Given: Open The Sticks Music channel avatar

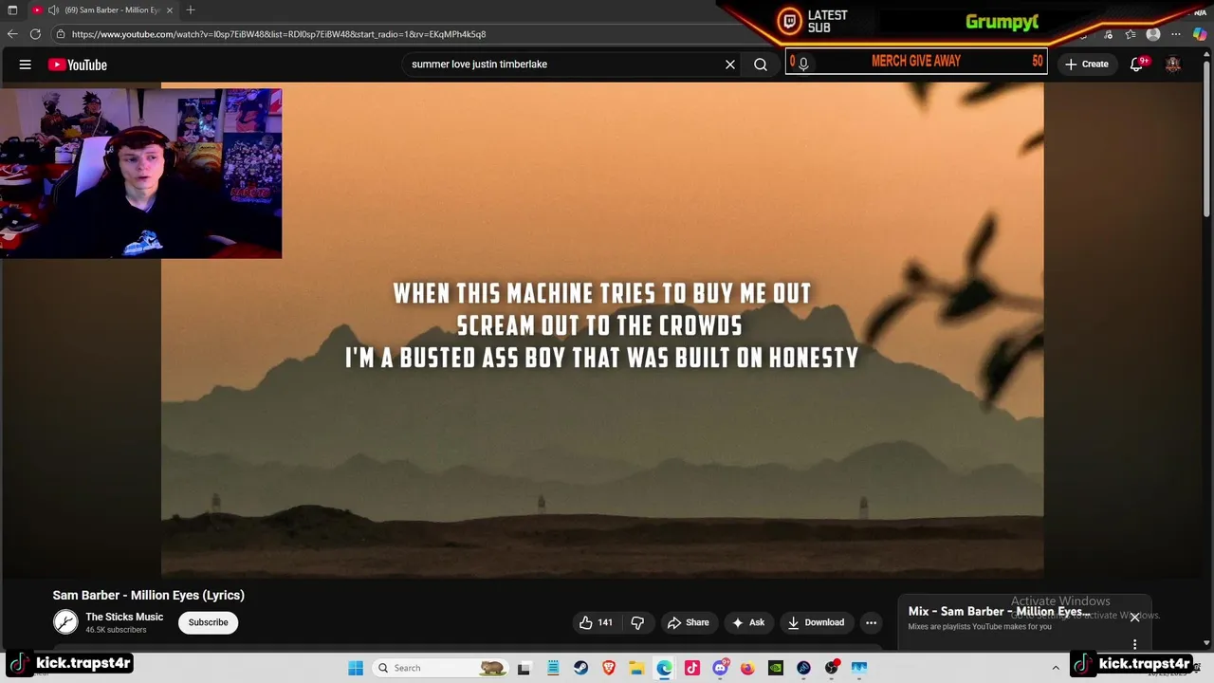Looking at the screenshot, I should point(65,622).
